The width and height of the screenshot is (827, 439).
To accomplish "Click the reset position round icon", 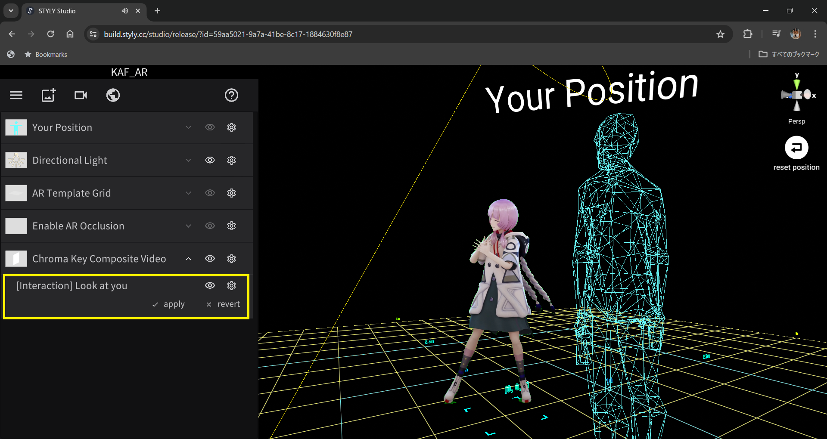I will pos(796,148).
